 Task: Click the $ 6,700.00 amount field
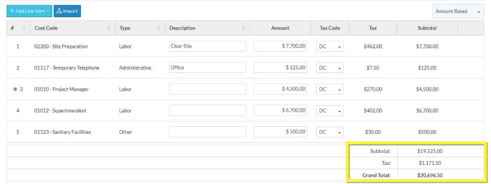point(280,110)
